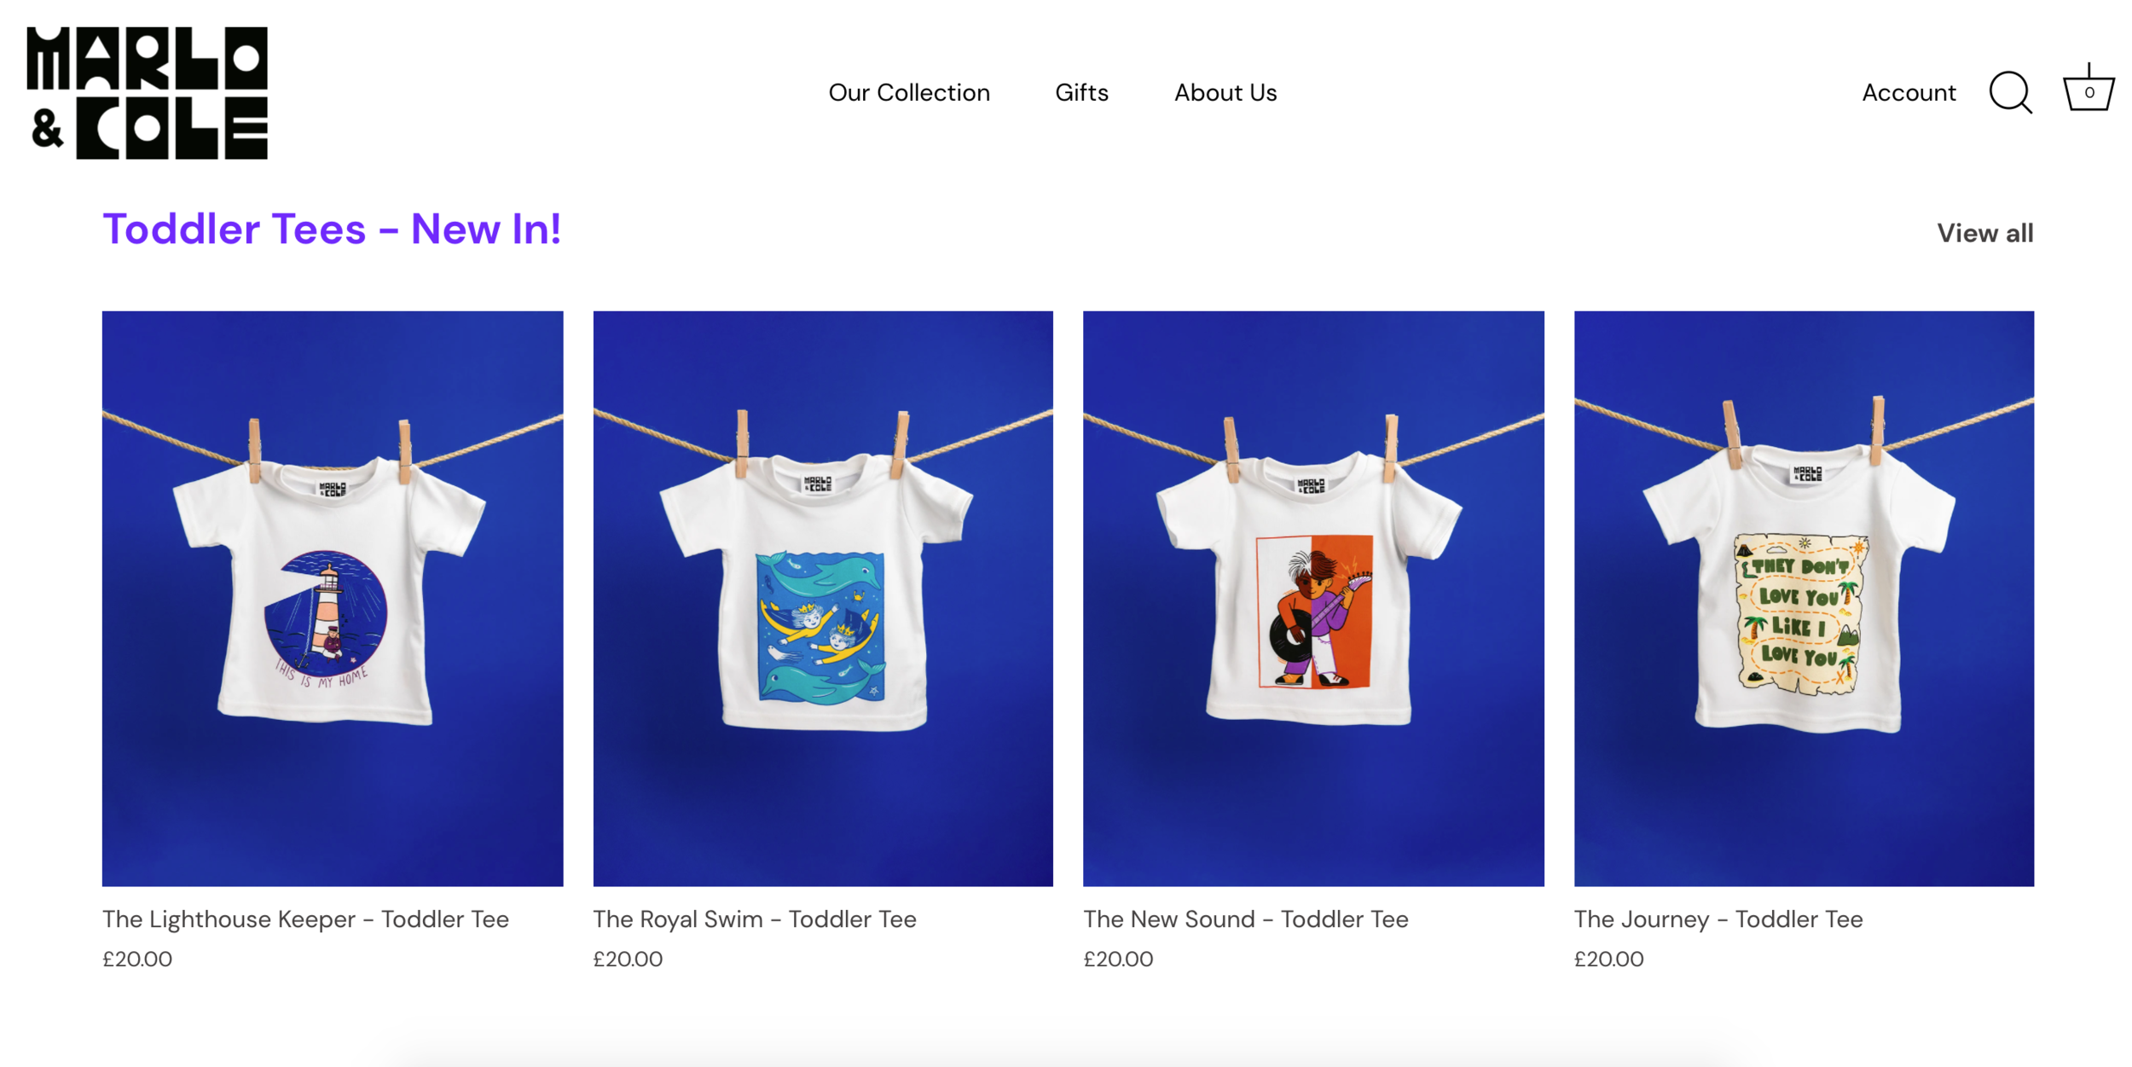This screenshot has height=1067, width=2132.
Task: Open the Account link
Action: 1909,92
